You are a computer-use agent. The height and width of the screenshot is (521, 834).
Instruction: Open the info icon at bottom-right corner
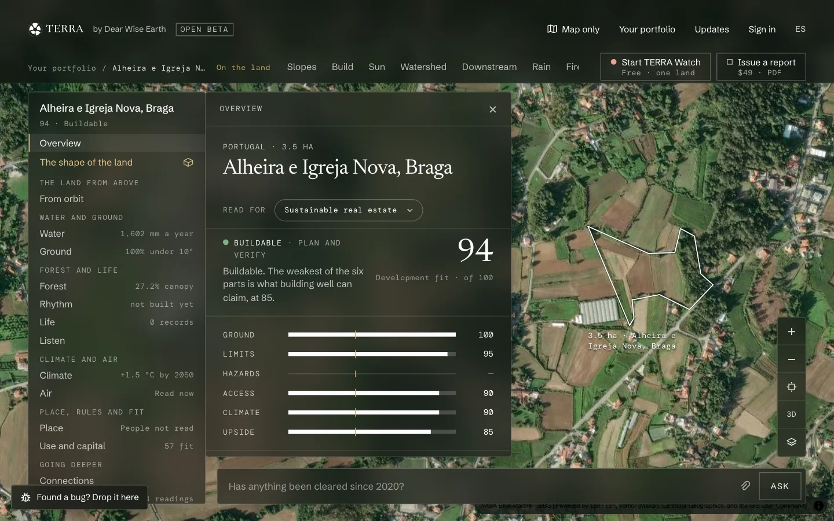(818, 505)
